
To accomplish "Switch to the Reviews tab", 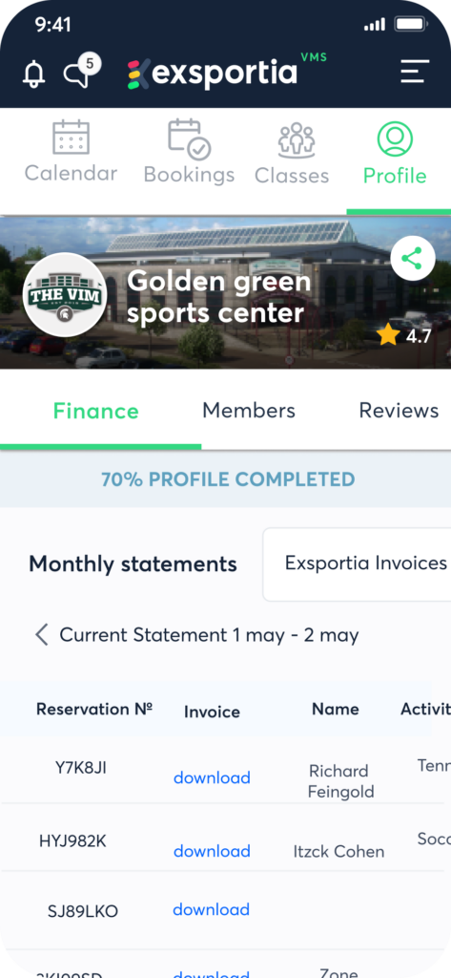I will pos(399,411).
